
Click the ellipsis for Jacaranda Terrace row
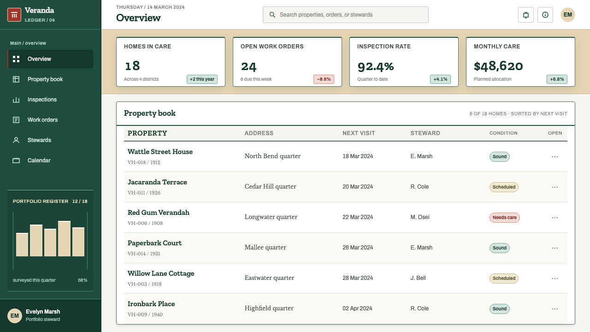coord(555,187)
